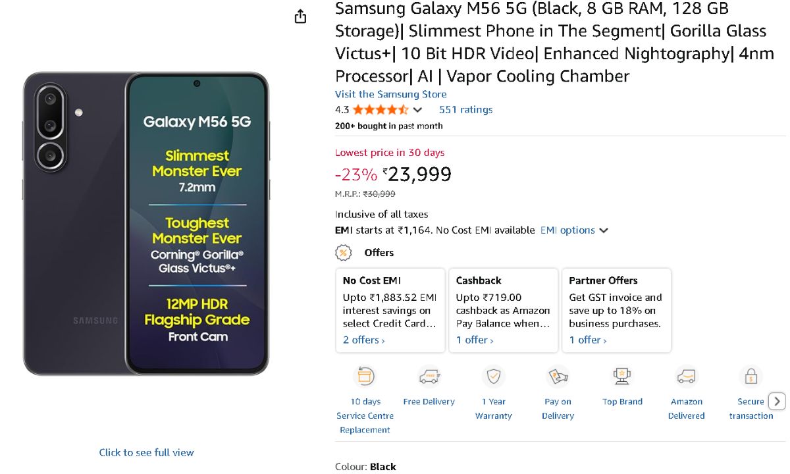
Task: Expand EMI options dropdown
Action: (x=574, y=230)
